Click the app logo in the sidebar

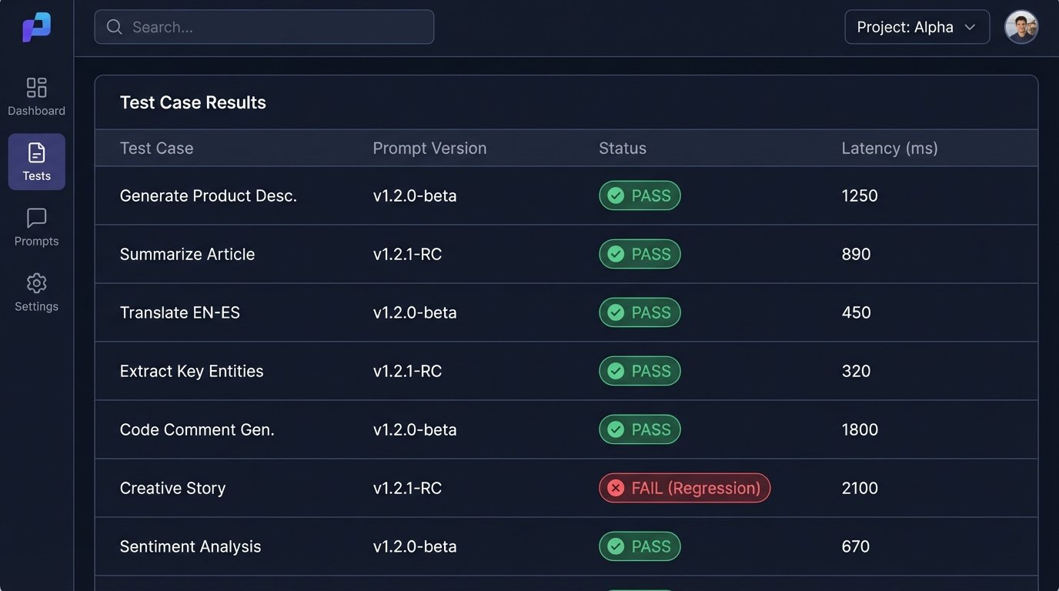click(x=36, y=28)
